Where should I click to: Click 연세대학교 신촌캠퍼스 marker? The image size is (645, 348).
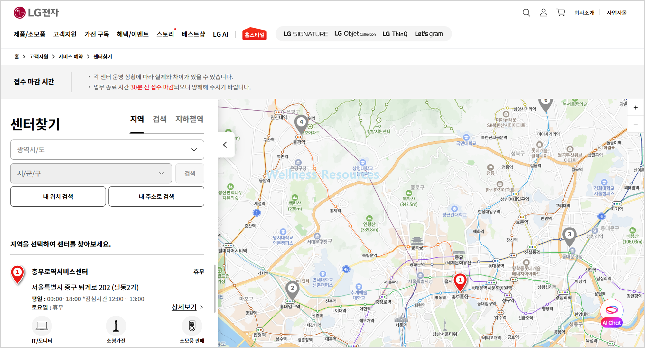pyautogui.click(x=322, y=274)
